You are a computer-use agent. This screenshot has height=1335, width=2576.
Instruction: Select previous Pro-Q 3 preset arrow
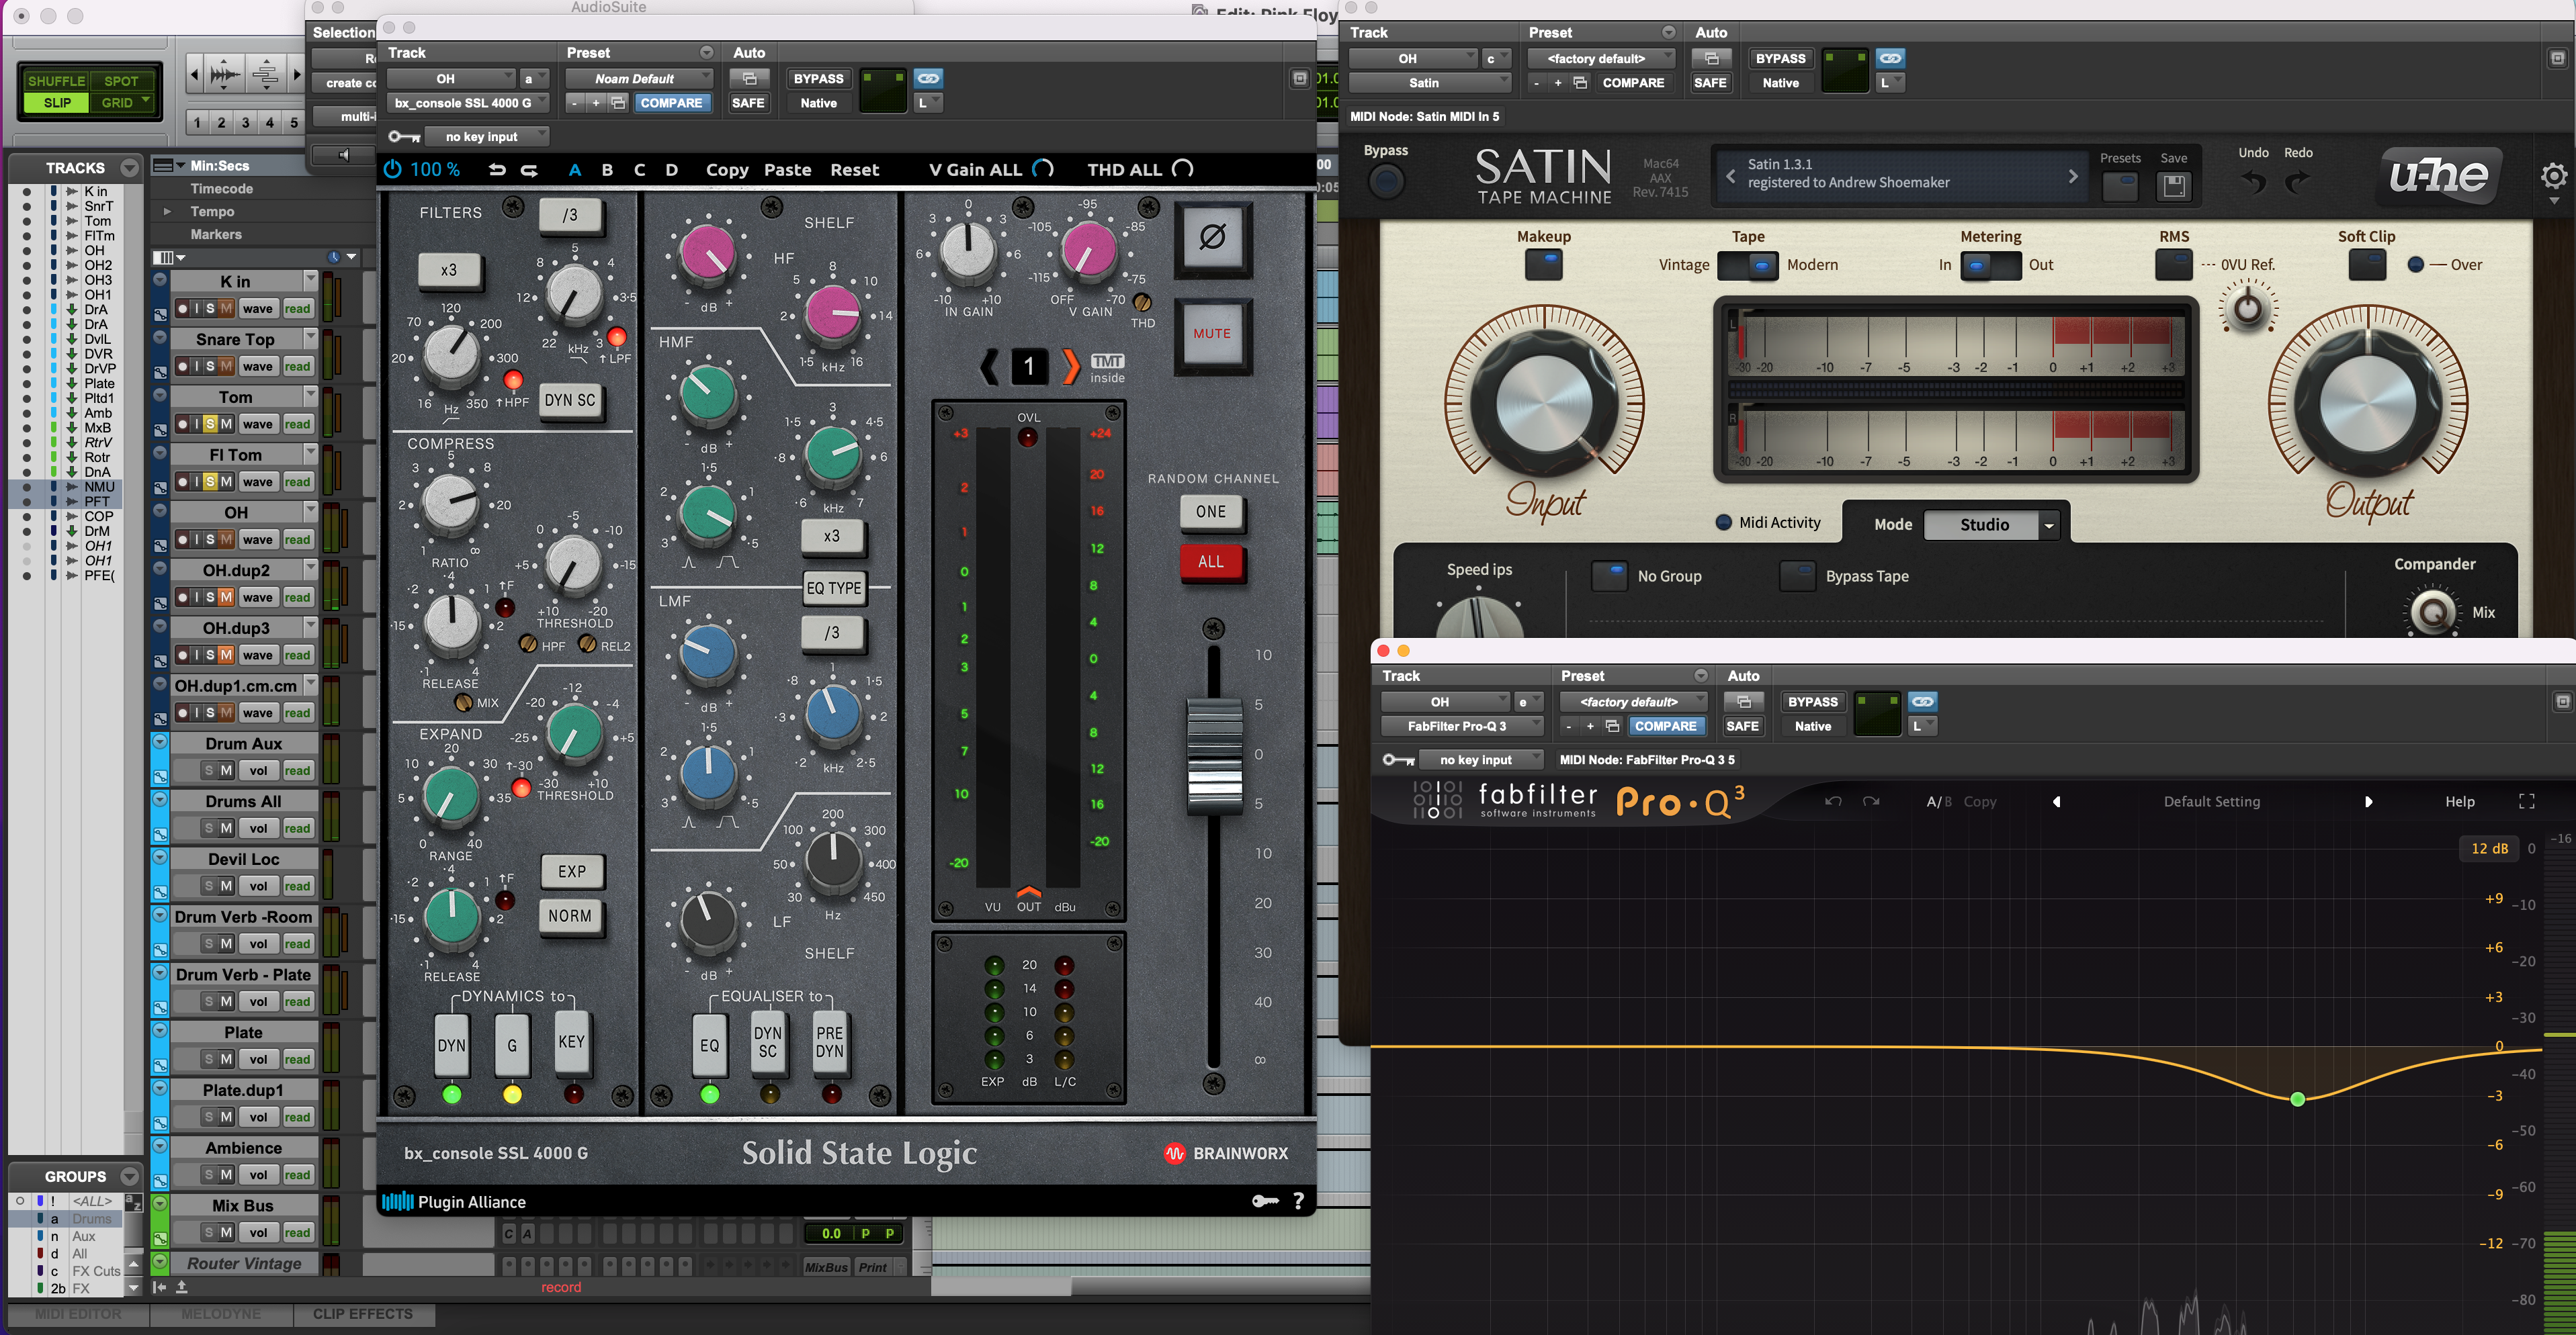coord(2057,801)
